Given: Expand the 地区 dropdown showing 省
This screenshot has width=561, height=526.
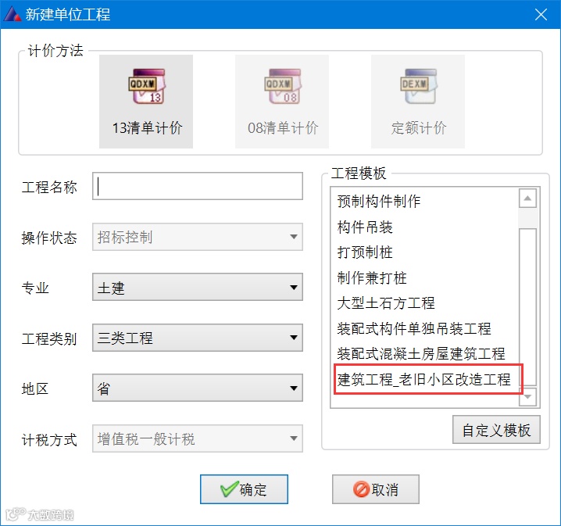Looking at the screenshot, I should point(198,388).
